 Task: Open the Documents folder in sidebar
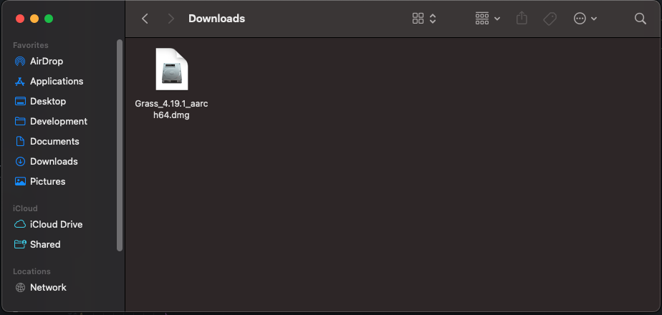pyautogui.click(x=47, y=141)
